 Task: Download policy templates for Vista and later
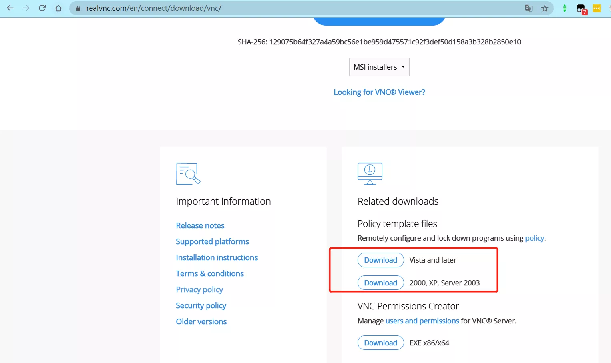click(x=380, y=260)
